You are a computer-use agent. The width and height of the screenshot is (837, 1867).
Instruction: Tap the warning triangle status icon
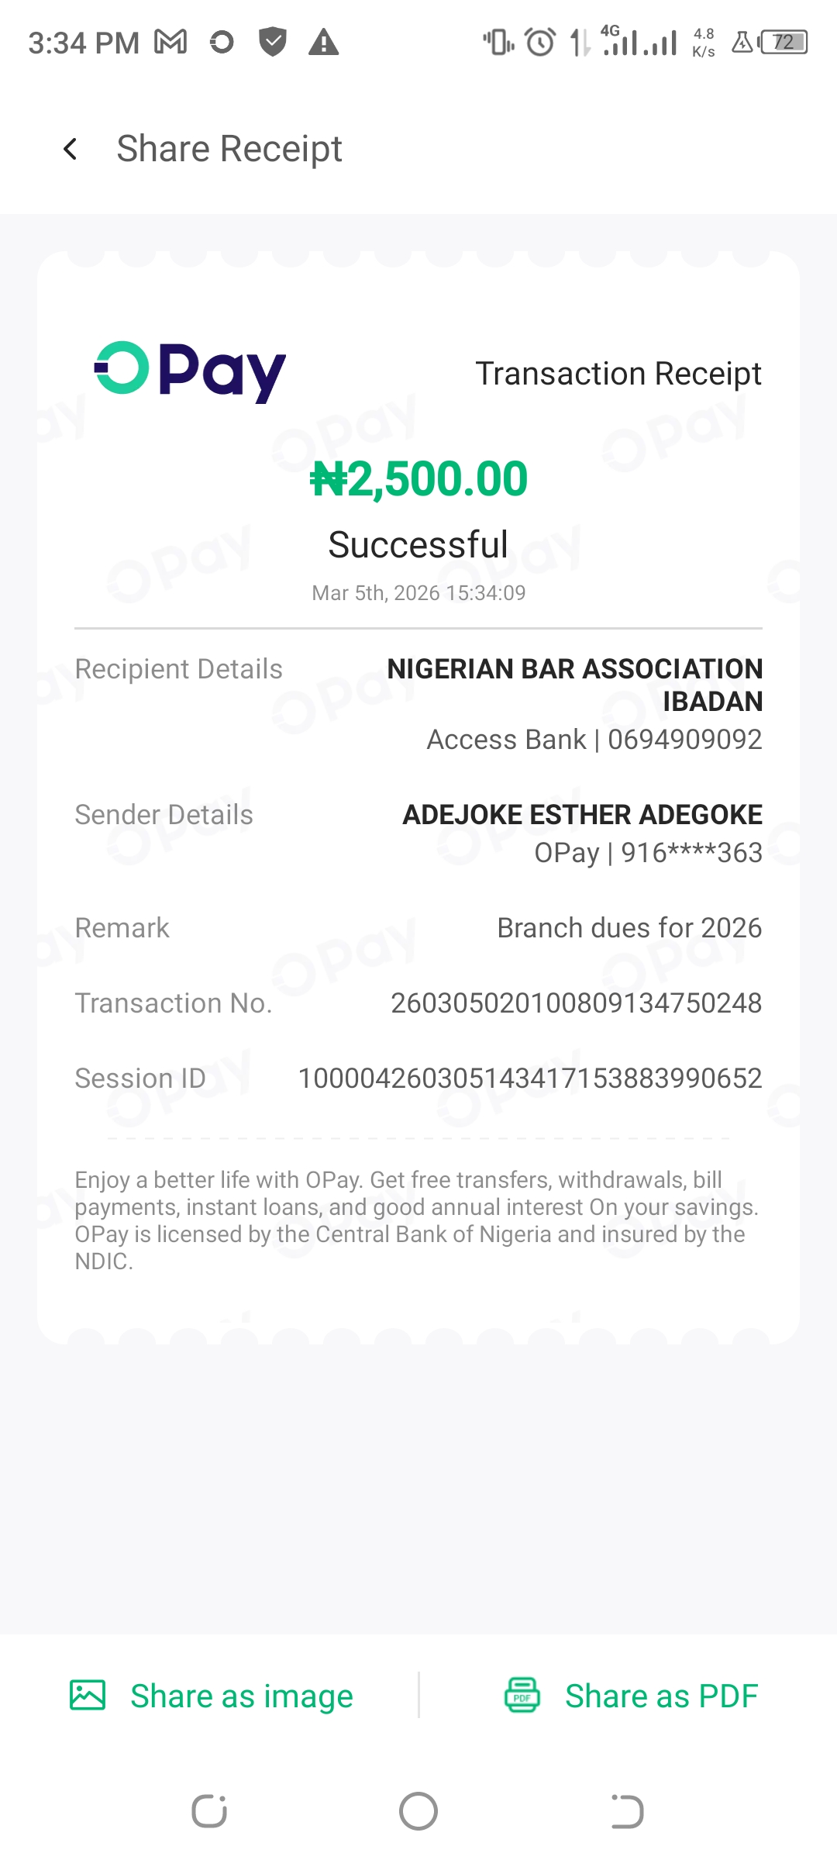pyautogui.click(x=323, y=42)
